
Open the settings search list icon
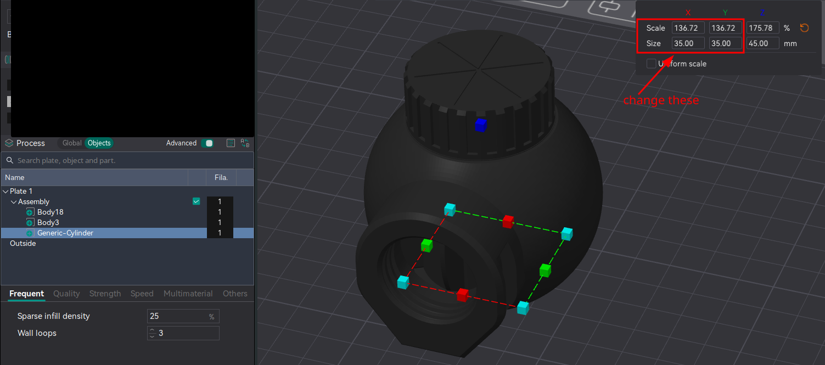tap(231, 143)
